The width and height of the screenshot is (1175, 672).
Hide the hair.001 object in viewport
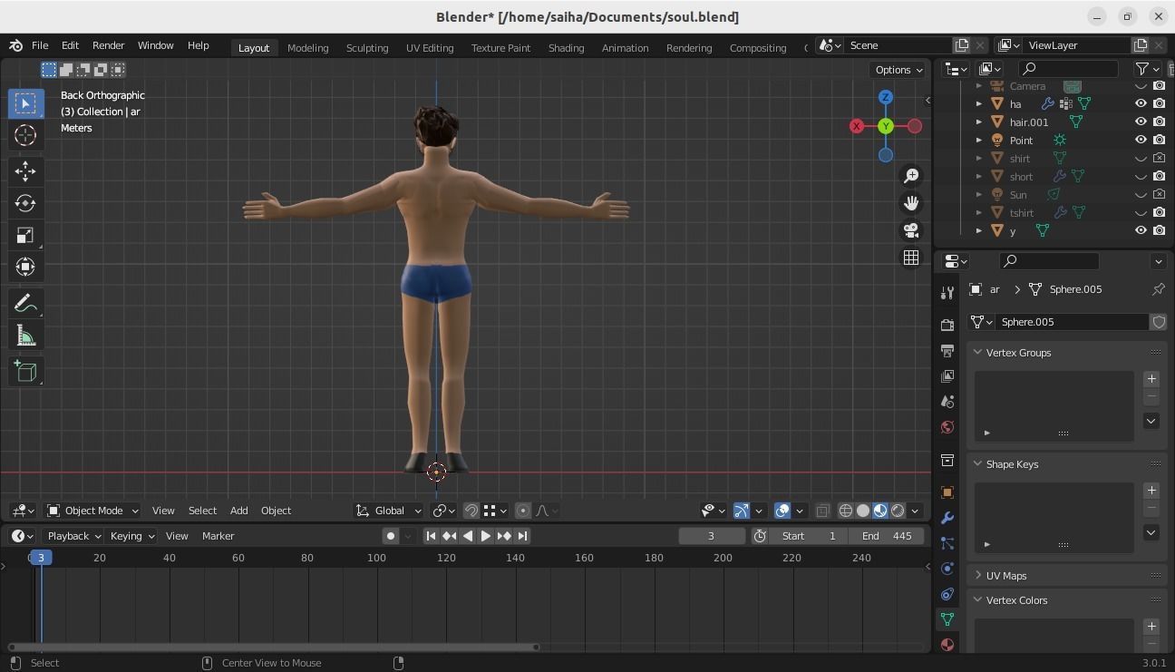click(x=1141, y=122)
